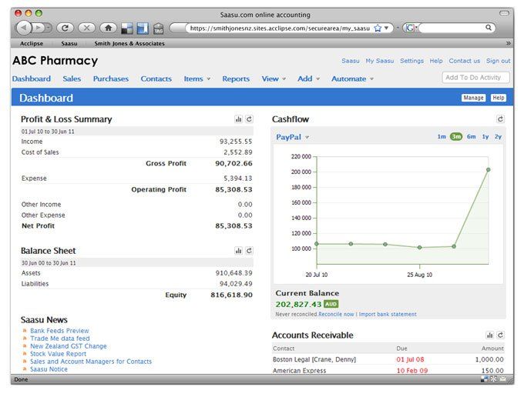Open chart view for Balance Sheet
Viewport: 524px width, 397px height.
238,251
